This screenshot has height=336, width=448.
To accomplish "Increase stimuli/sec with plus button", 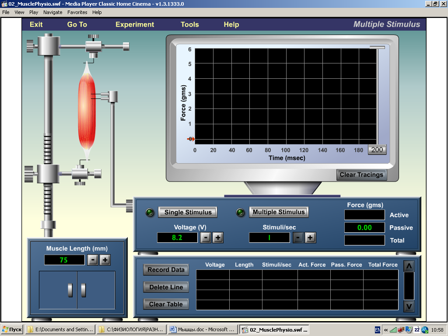I will (310, 238).
